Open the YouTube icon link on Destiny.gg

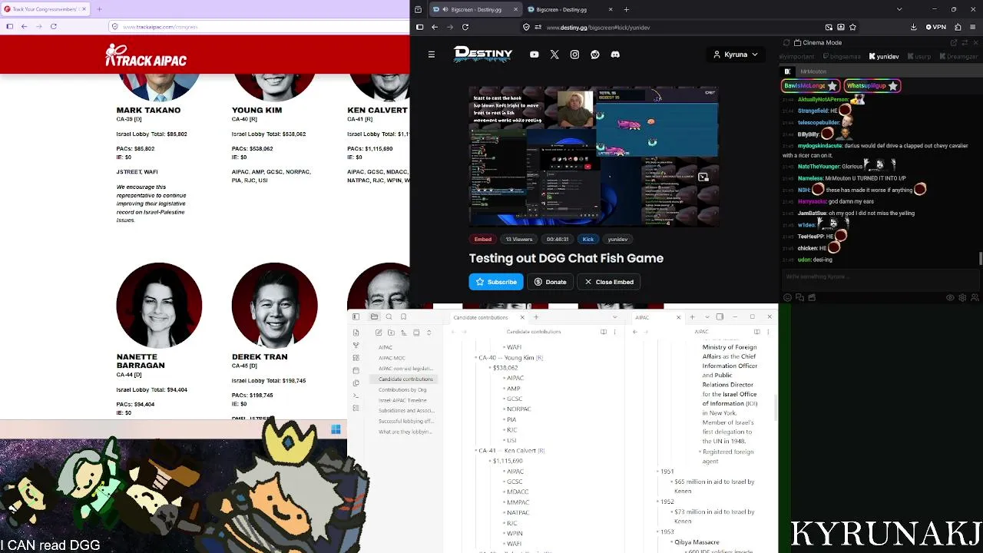pyautogui.click(x=535, y=55)
